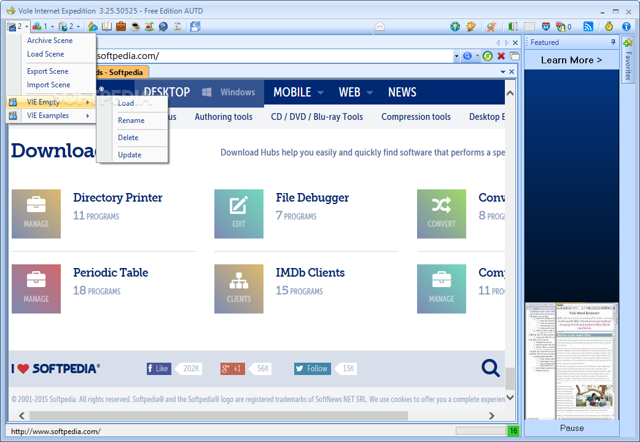Click the small document icon before the save disks

click(x=178, y=26)
